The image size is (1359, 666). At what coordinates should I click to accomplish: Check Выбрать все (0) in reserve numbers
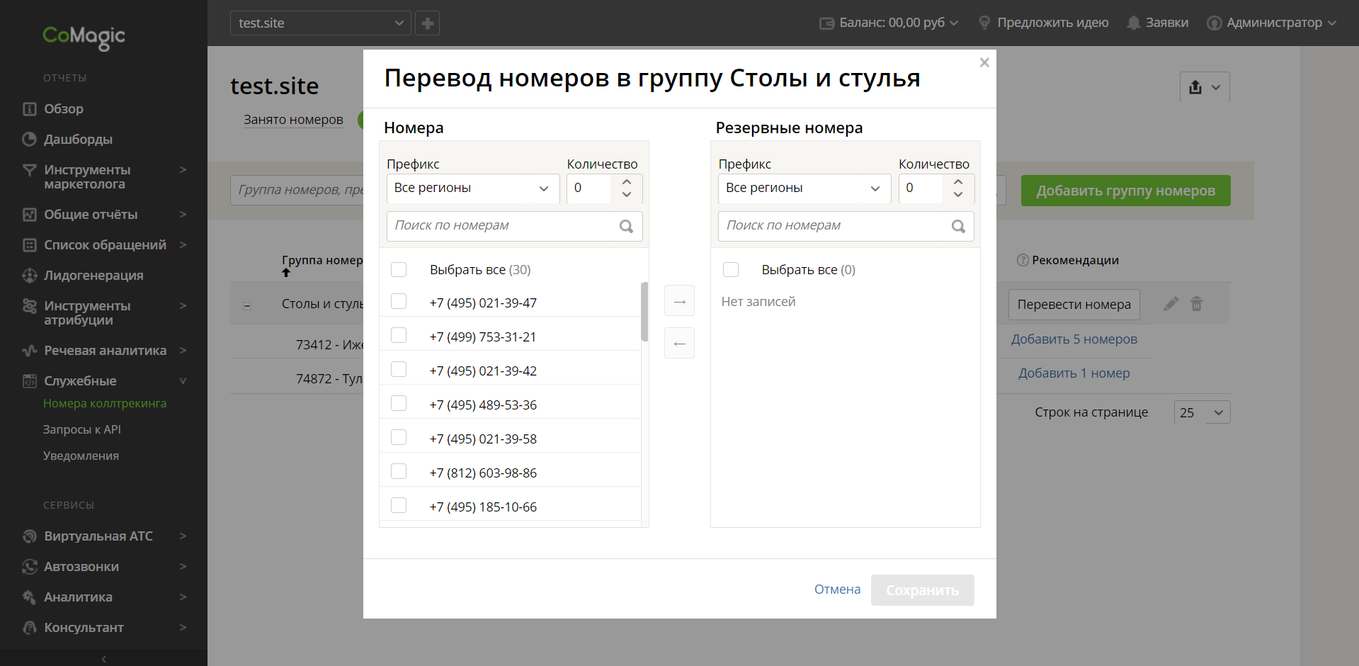point(731,269)
